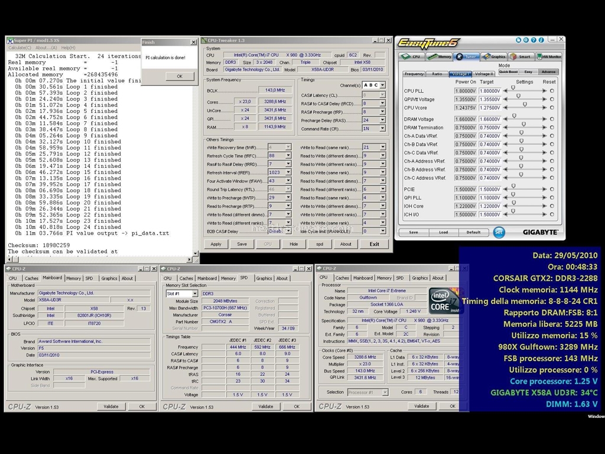Screen dimensions: 605x454
Task: Click the spd button in CPU-Tweaker
Action: pyautogui.click(x=320, y=244)
